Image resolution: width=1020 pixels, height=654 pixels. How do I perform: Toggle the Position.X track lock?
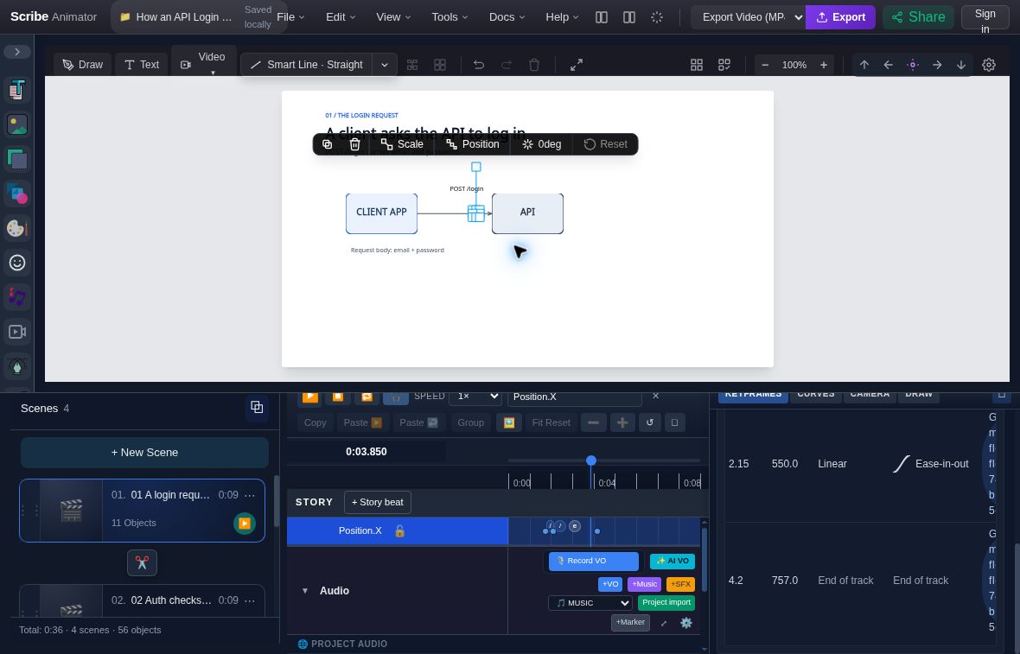tap(400, 531)
